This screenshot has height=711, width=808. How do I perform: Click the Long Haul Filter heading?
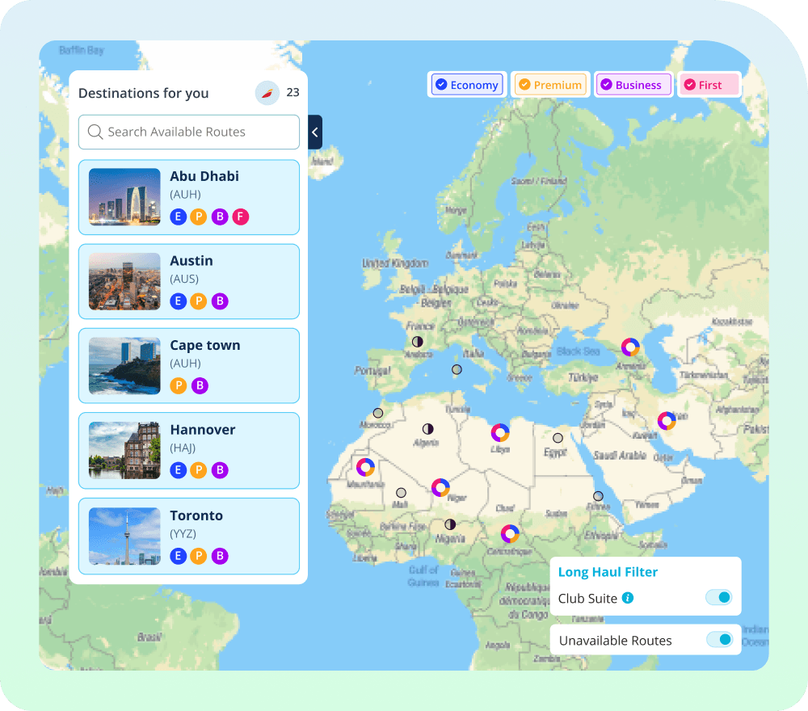point(608,572)
